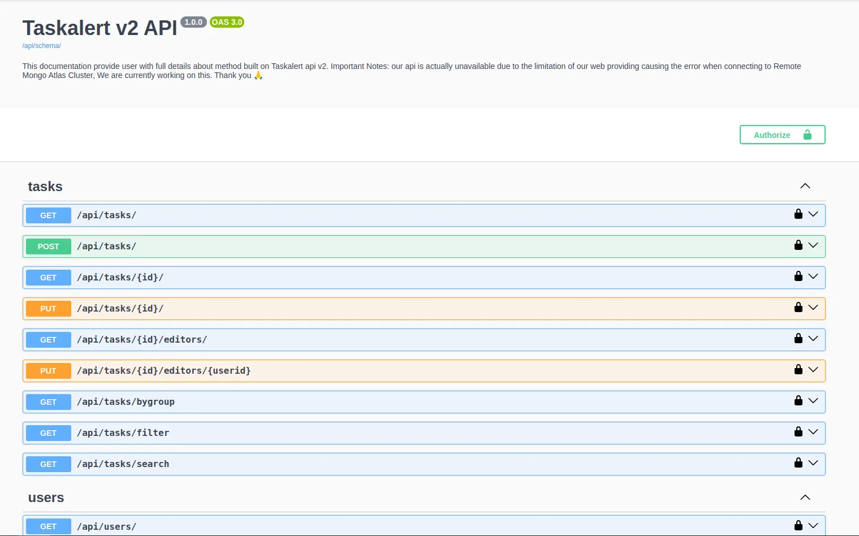
Task: Click lock icon on /api/tasks/search row
Action: point(798,462)
